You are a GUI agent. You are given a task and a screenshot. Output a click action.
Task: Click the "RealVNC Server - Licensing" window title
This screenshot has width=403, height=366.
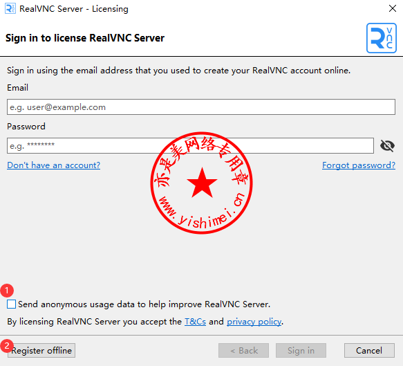(x=74, y=9)
